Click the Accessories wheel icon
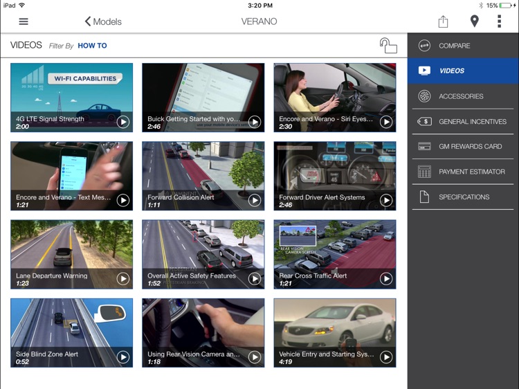Image resolution: width=519 pixels, height=389 pixels. (424, 96)
